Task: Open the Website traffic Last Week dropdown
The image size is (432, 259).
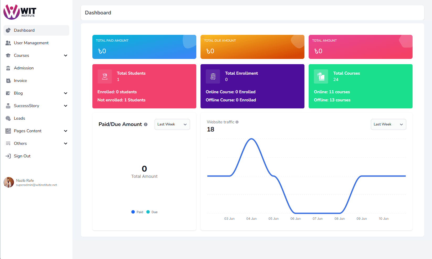Action: coord(388,124)
